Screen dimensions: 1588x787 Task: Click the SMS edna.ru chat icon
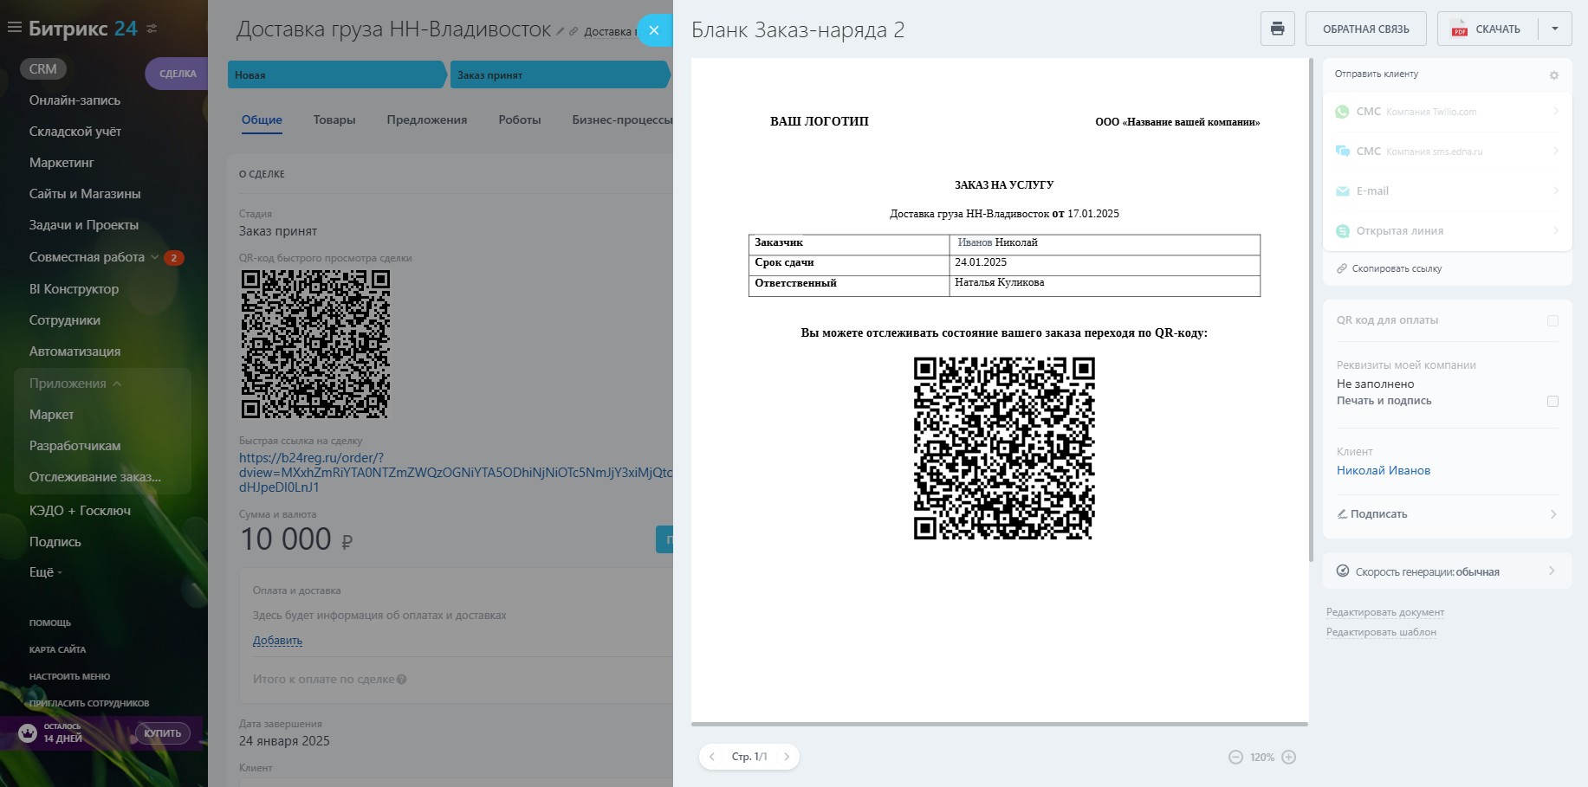pos(1342,152)
